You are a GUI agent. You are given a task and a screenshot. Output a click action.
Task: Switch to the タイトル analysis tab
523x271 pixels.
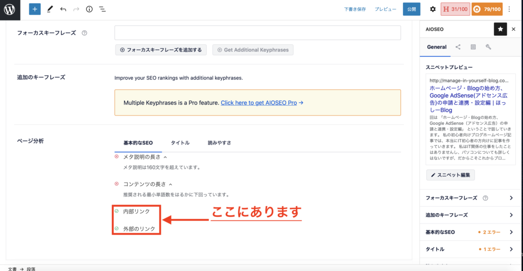point(180,143)
